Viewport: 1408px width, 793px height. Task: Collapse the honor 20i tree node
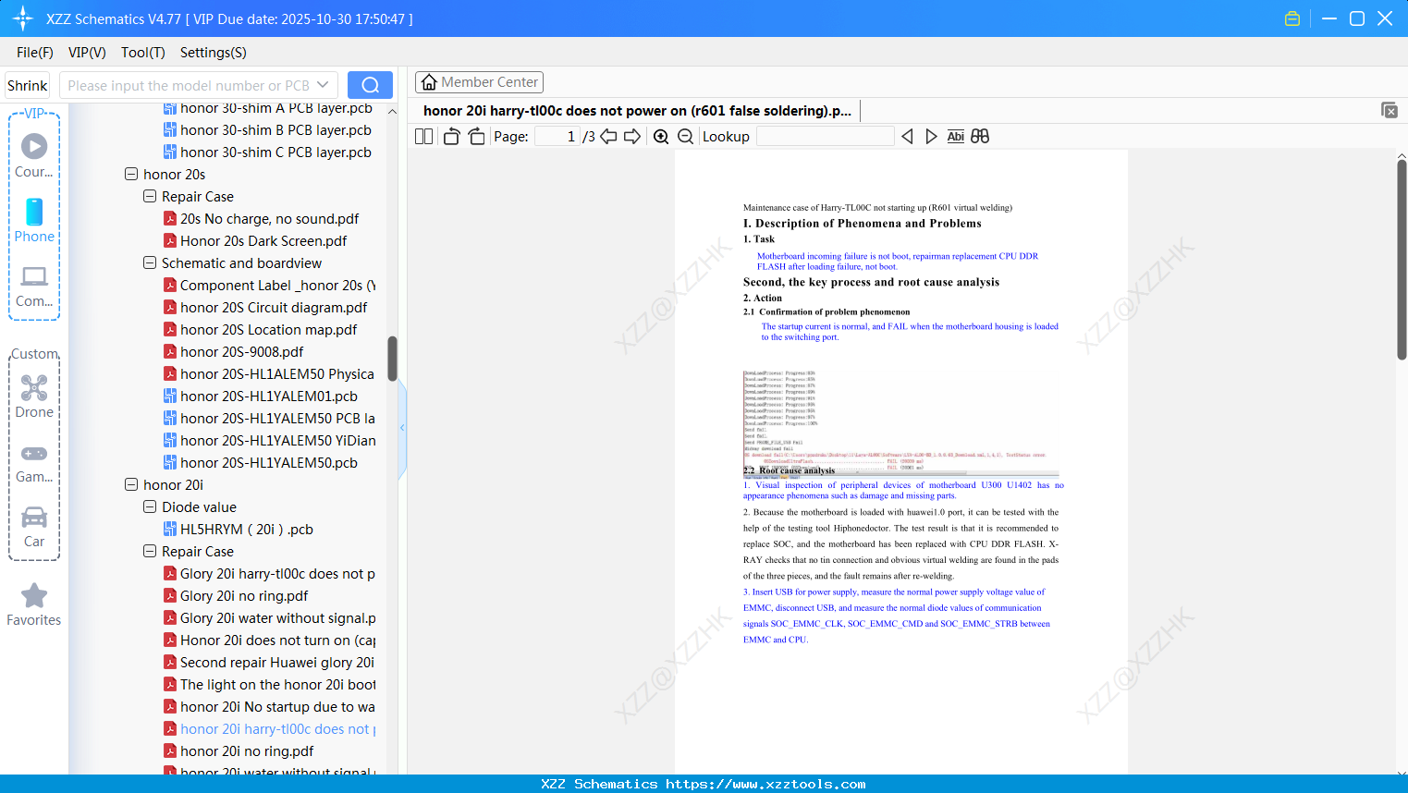click(131, 484)
